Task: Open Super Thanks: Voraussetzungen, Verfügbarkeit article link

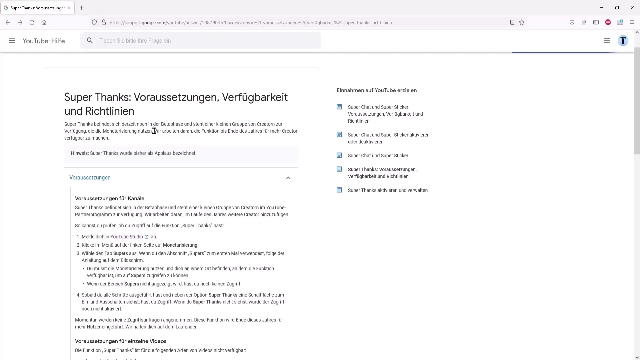Action: [x=382, y=173]
